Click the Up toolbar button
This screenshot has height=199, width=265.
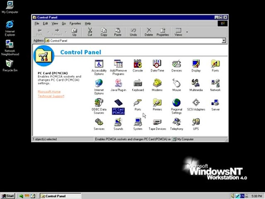74,32
